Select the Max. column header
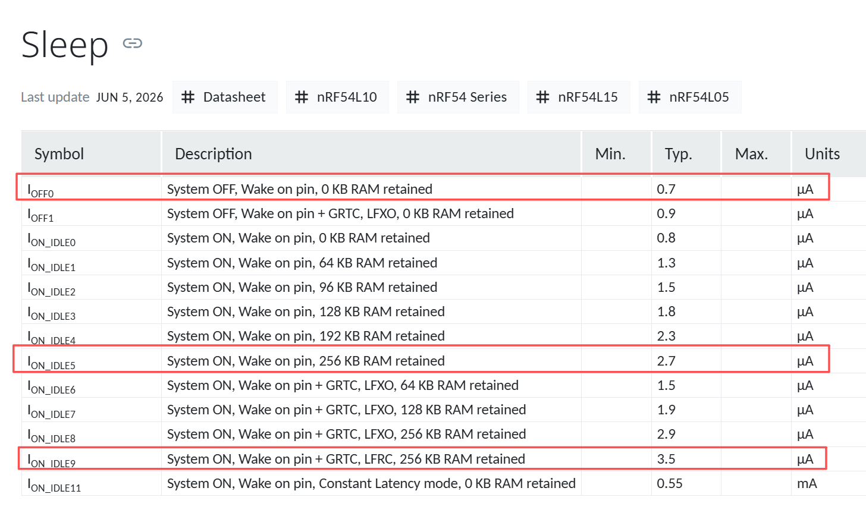This screenshot has width=866, height=513. [756, 154]
